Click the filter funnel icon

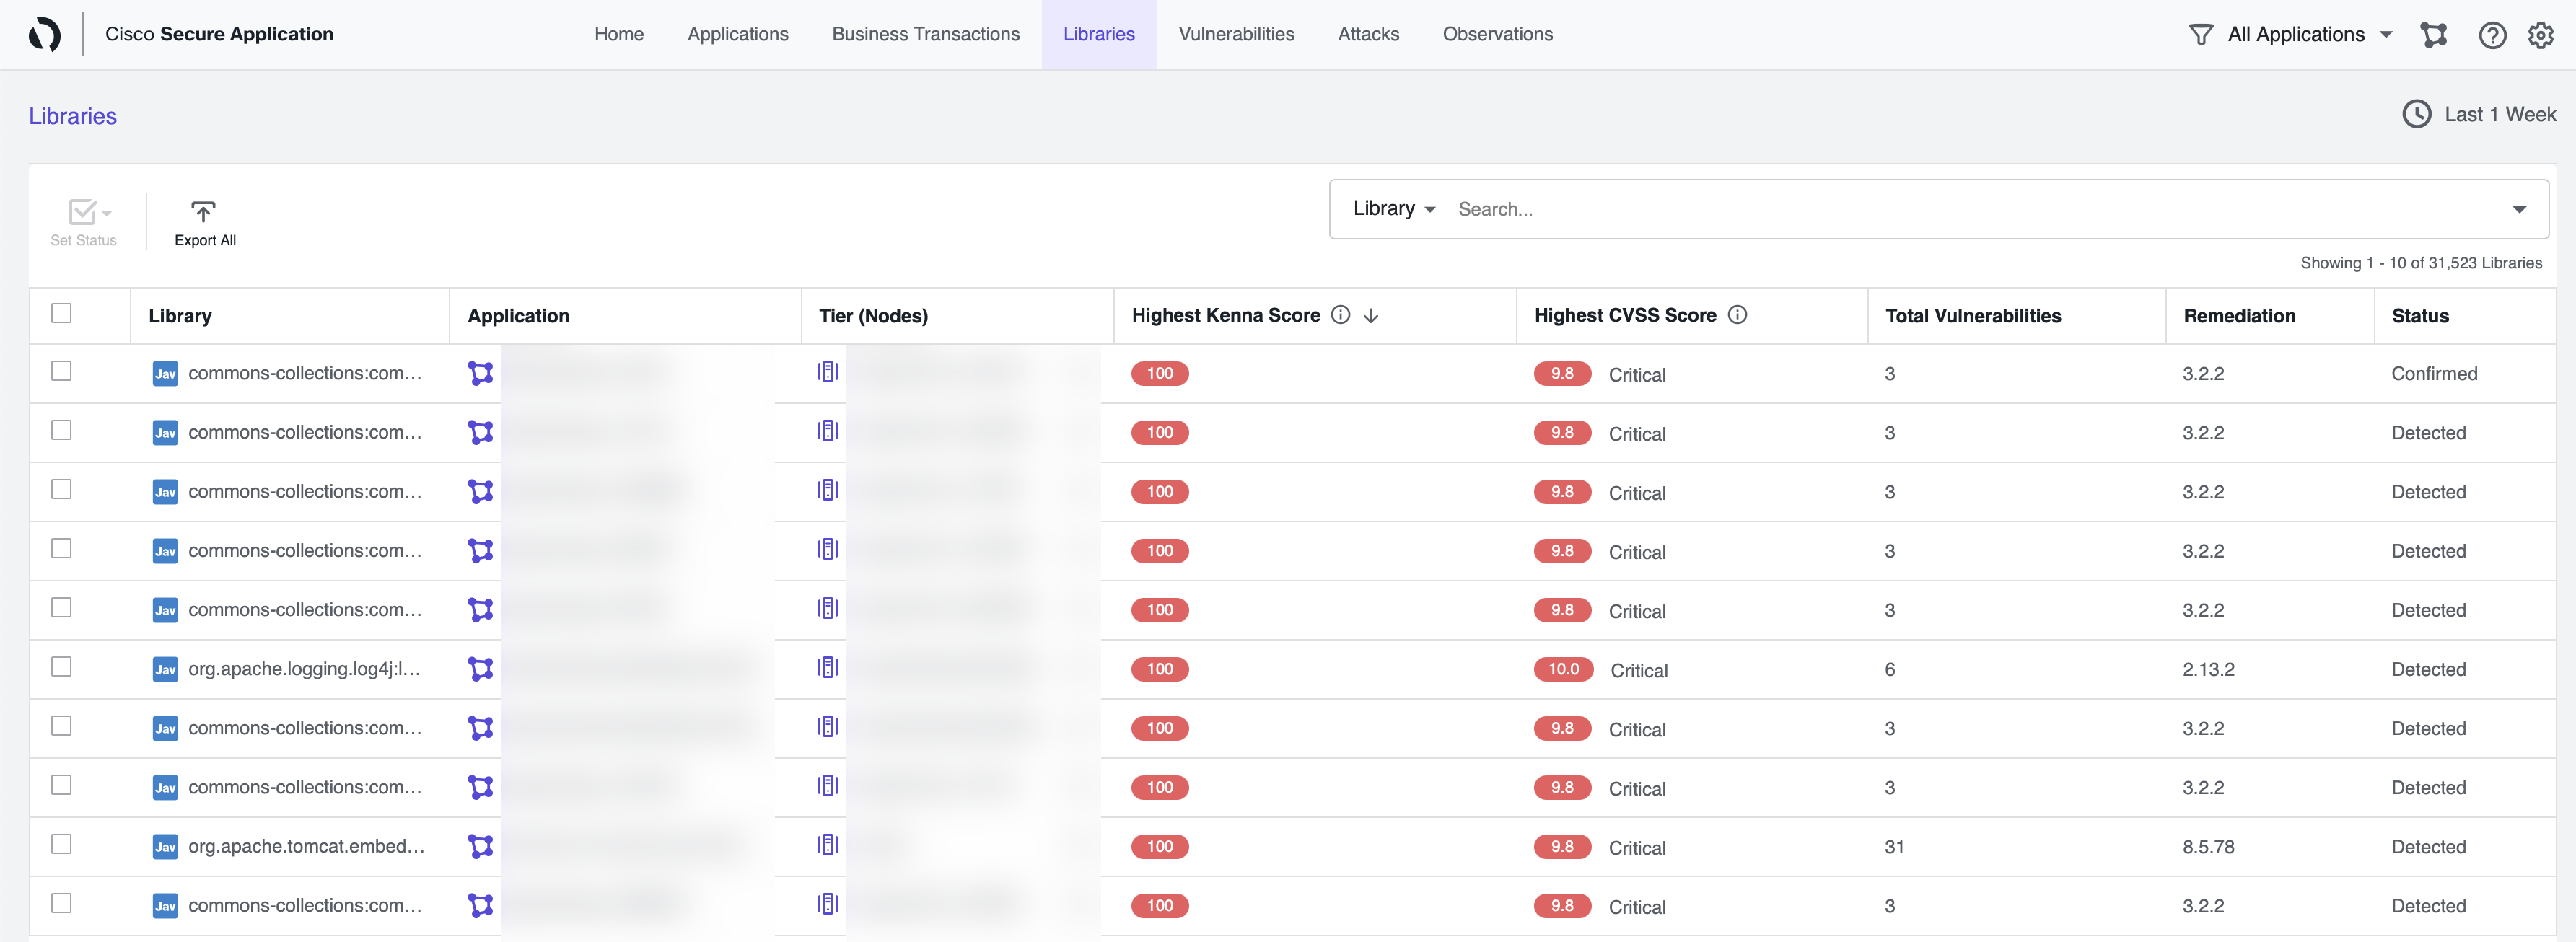tap(2200, 35)
